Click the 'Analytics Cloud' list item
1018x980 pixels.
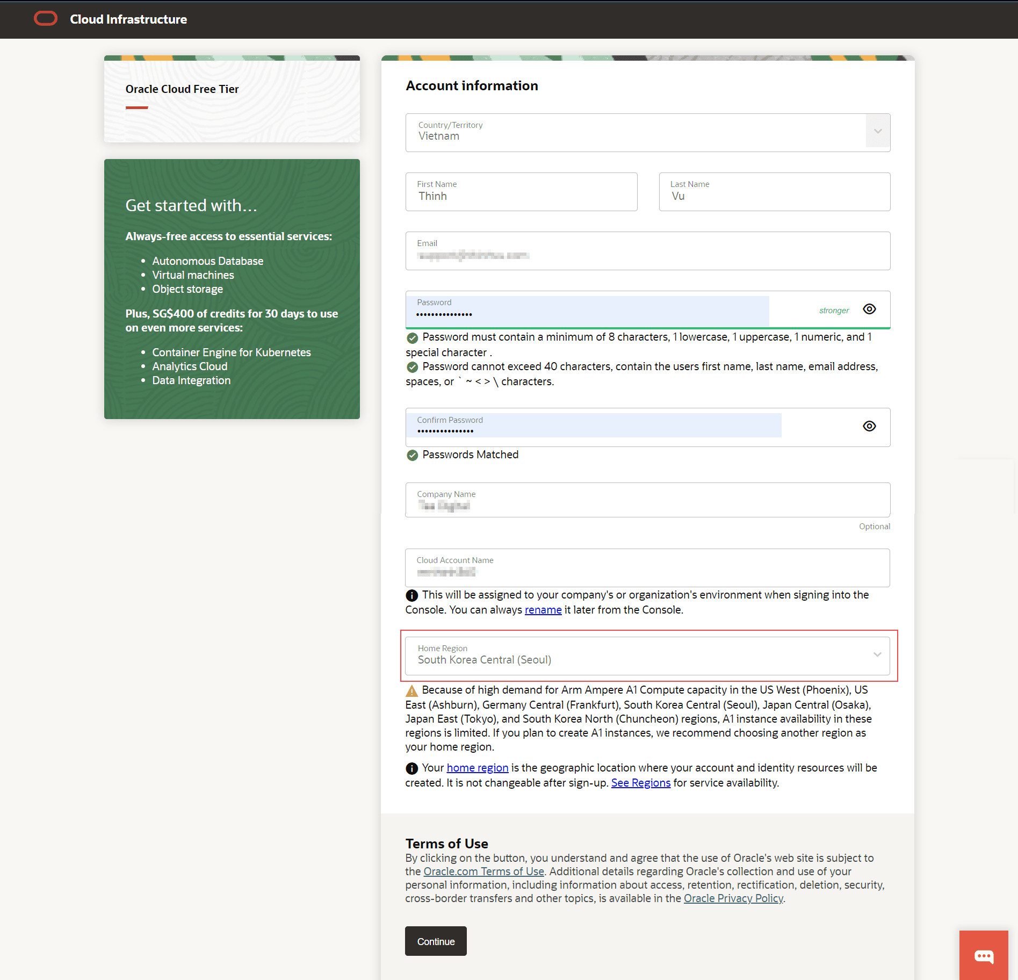[x=190, y=366]
